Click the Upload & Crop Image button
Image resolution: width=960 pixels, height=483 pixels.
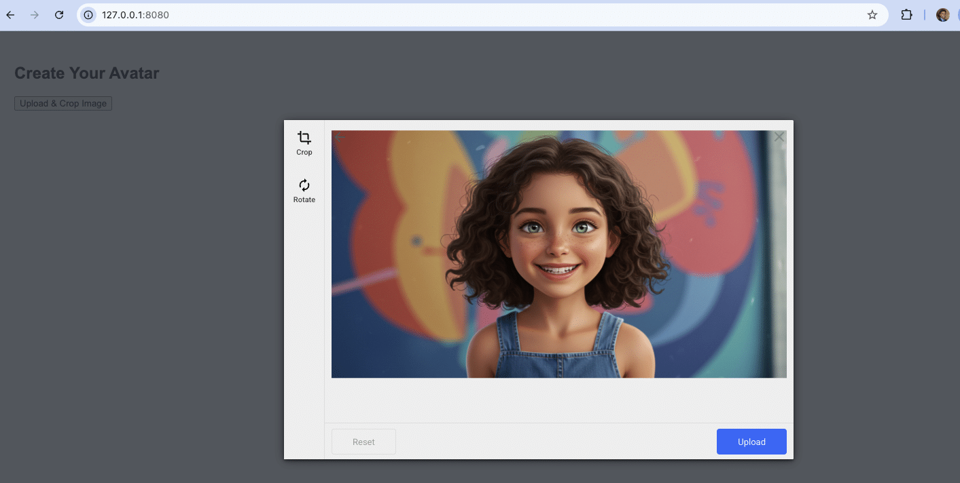tap(63, 102)
